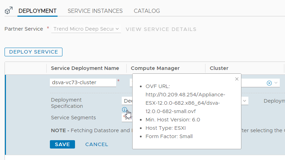285x160 pixels.
Task: Click the Service Segments field
Action: pyautogui.click(x=127, y=118)
